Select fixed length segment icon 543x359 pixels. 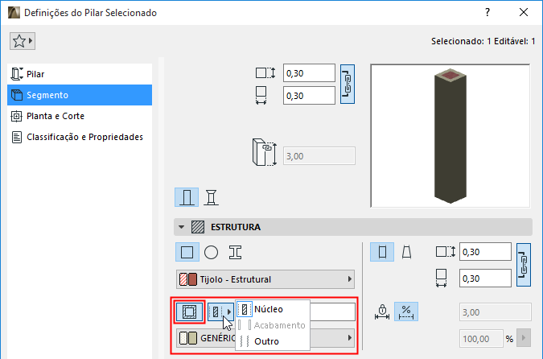pos(382,312)
